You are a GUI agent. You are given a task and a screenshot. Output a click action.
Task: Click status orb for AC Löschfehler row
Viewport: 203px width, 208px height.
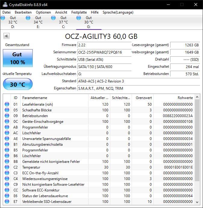[7, 133]
